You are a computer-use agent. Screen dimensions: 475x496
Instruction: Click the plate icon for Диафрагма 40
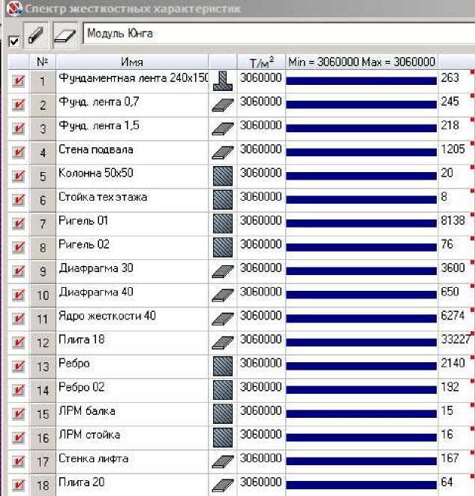223,295
